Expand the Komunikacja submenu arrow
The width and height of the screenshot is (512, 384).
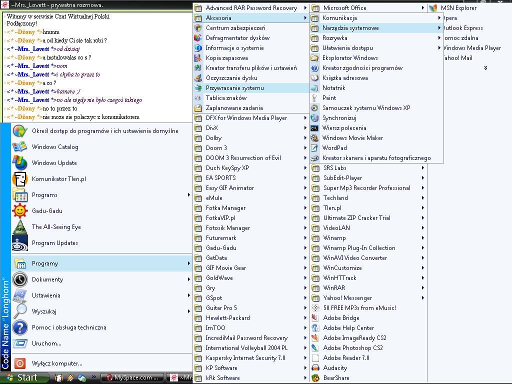click(439, 18)
